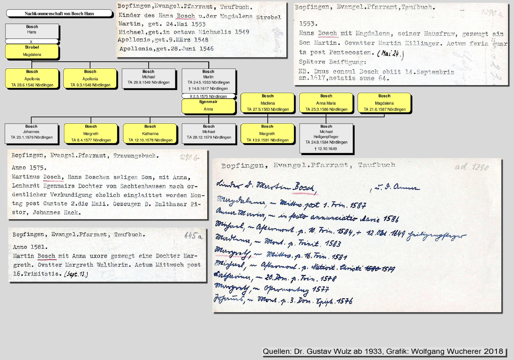Click the 1553 Taufbuch card for Martin

[401, 44]
